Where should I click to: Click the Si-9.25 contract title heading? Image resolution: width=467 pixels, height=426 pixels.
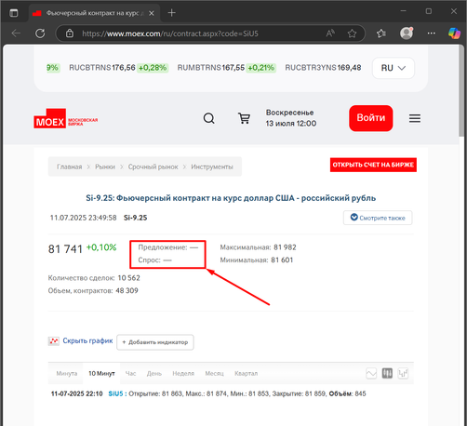point(231,198)
